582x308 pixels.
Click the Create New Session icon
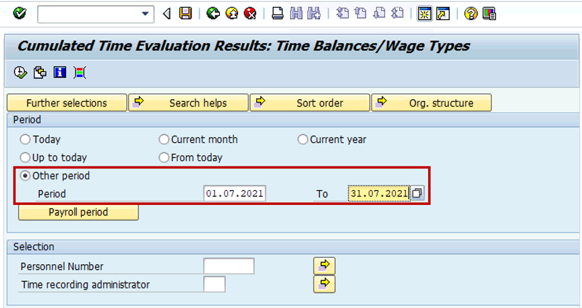[424, 14]
